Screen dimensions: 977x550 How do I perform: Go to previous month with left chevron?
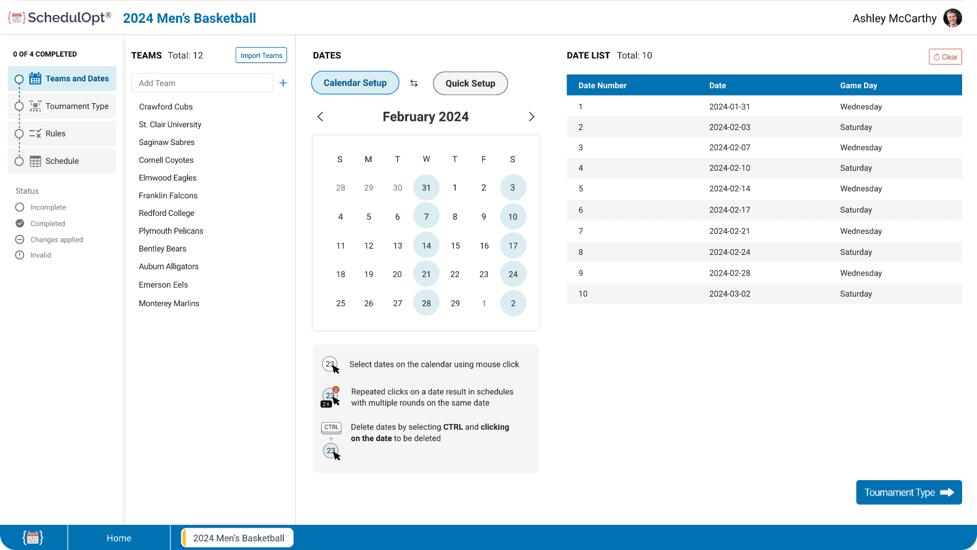coord(321,117)
